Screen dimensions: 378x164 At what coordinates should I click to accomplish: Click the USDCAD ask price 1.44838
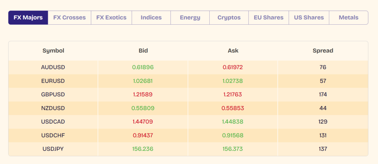point(233,122)
